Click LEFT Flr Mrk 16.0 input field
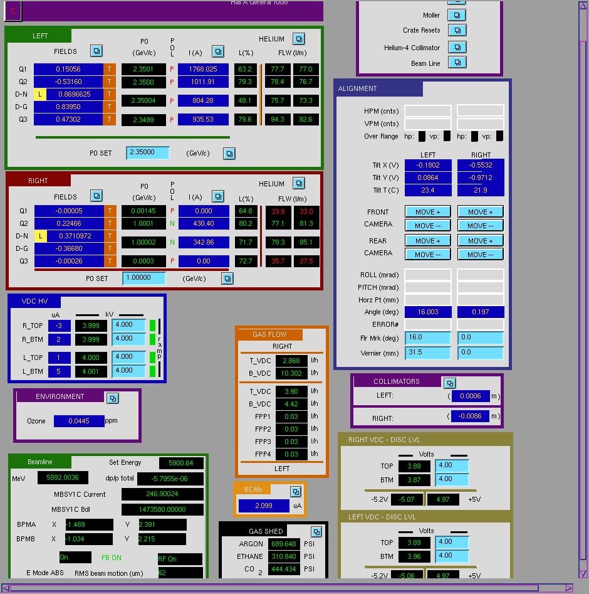The width and height of the screenshot is (589, 594). point(428,337)
